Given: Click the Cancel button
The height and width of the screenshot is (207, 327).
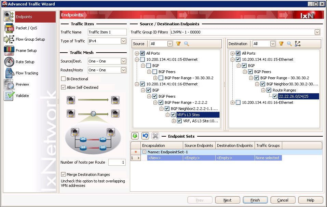Looking at the screenshot, I should coord(283,200).
